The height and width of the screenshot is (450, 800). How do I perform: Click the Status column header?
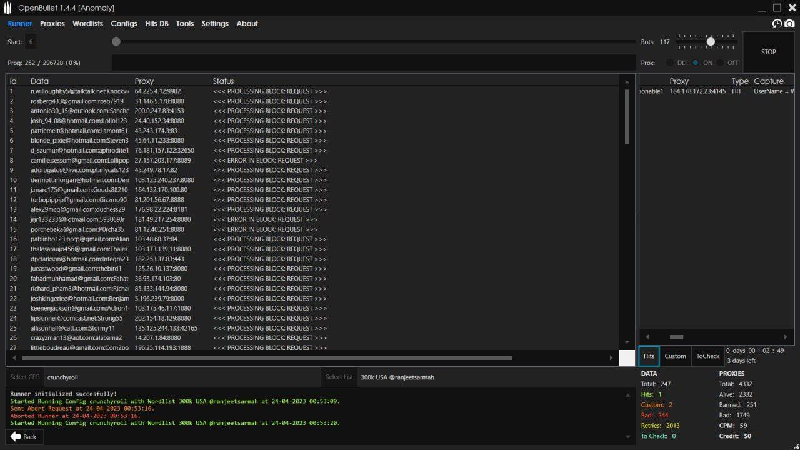pos(223,81)
